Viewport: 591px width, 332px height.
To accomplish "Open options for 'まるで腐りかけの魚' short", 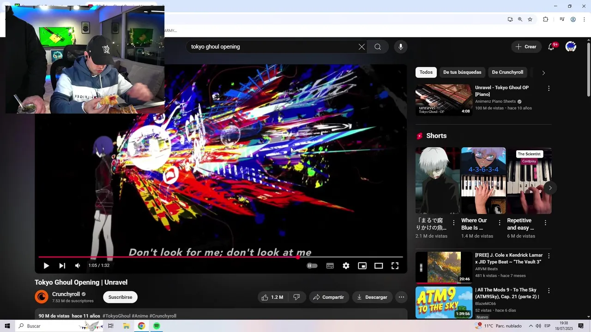I will point(453,223).
